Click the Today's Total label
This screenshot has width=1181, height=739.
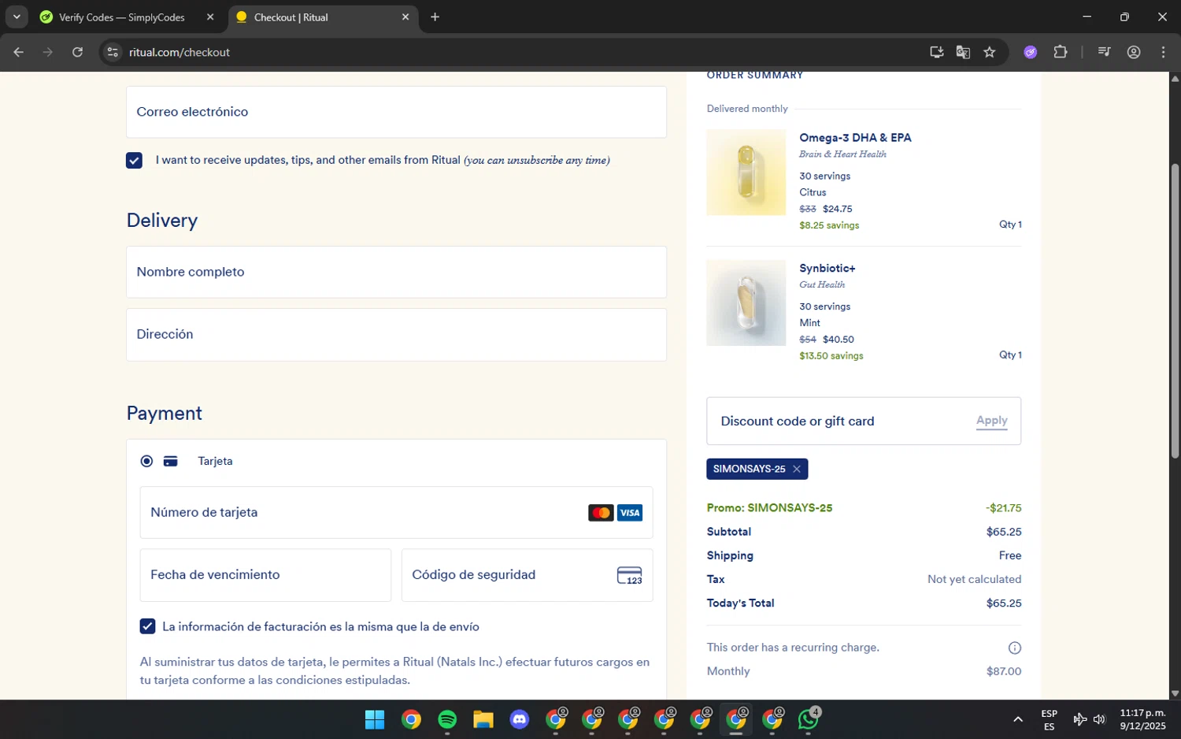point(740,603)
